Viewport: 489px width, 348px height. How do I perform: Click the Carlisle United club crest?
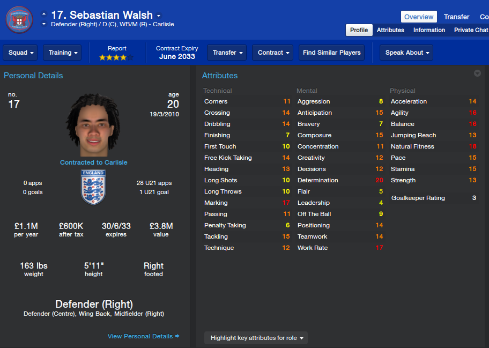click(19, 20)
